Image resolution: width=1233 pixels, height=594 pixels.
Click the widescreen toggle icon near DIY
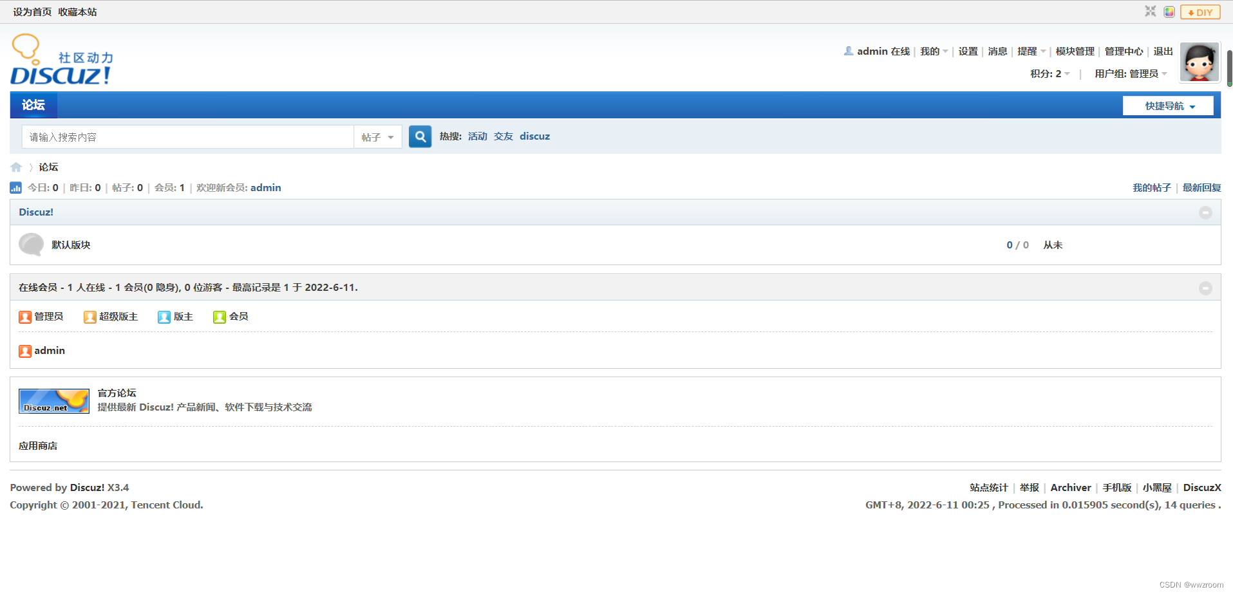[1150, 12]
